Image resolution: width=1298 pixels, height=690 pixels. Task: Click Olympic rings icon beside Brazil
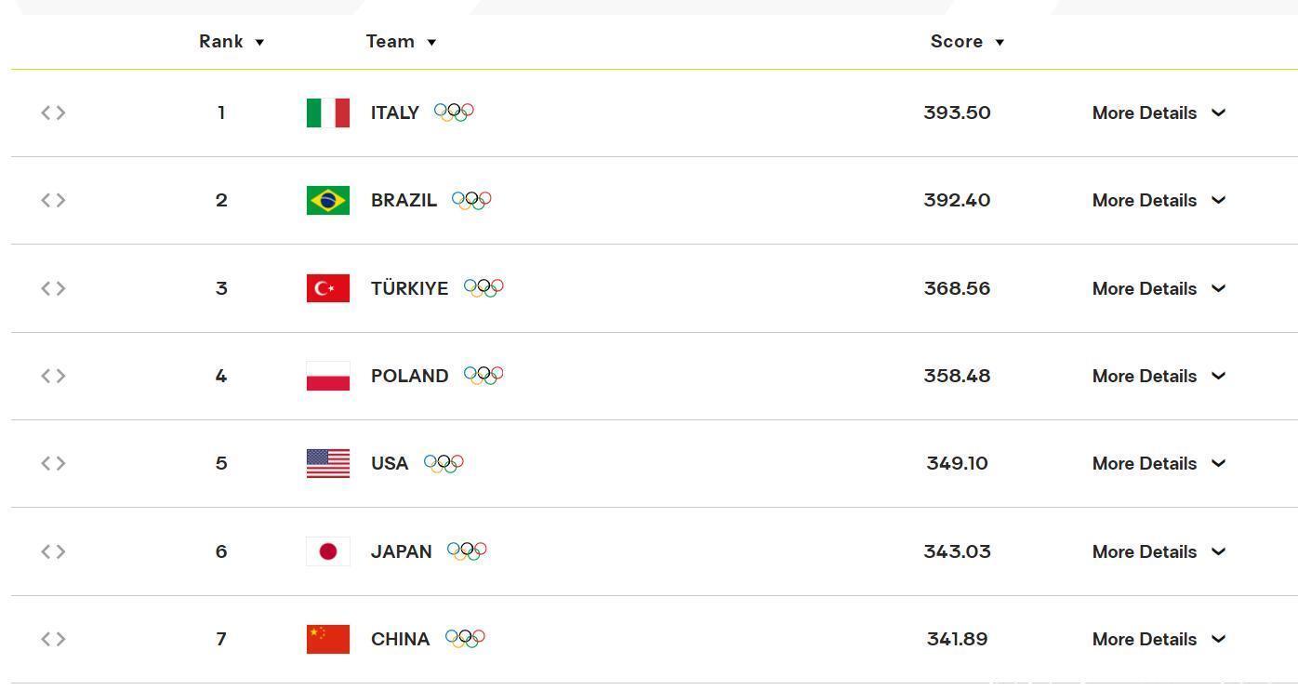pyautogui.click(x=471, y=200)
